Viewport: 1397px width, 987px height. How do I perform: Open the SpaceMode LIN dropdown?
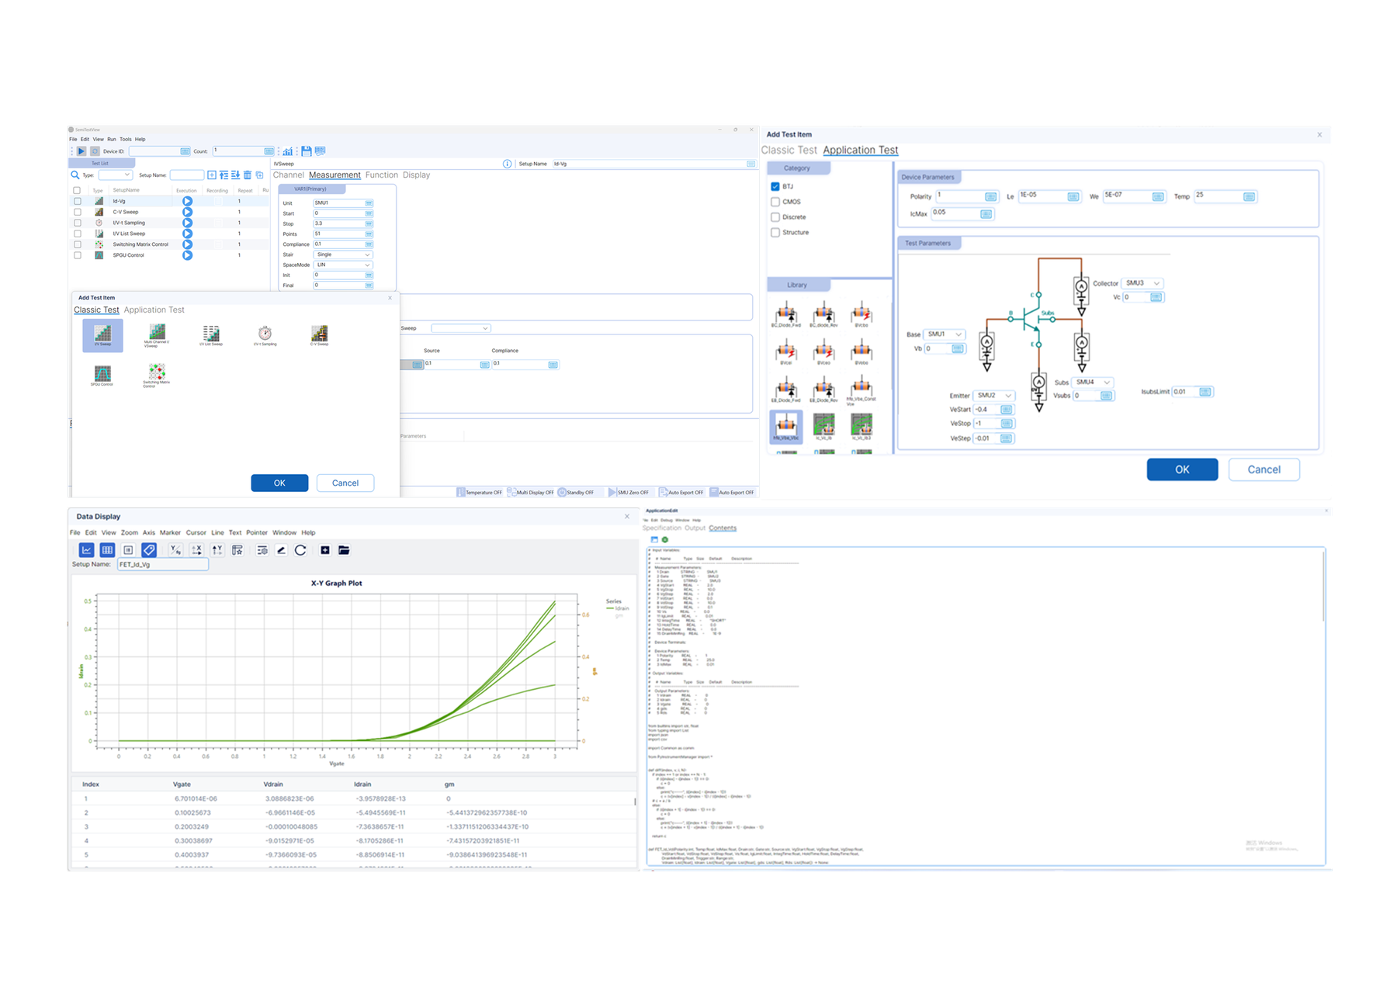click(343, 265)
